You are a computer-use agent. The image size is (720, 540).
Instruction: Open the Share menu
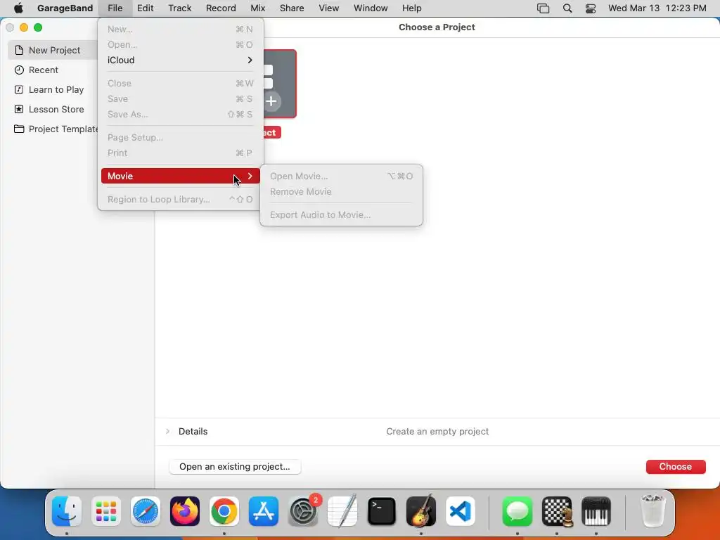pyautogui.click(x=292, y=8)
